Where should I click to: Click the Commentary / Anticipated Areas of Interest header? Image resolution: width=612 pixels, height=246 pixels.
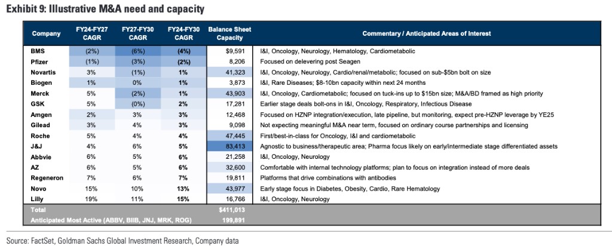point(427,33)
